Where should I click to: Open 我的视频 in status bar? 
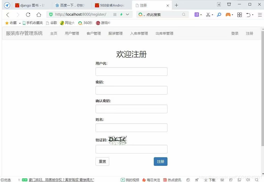[x=130, y=180]
